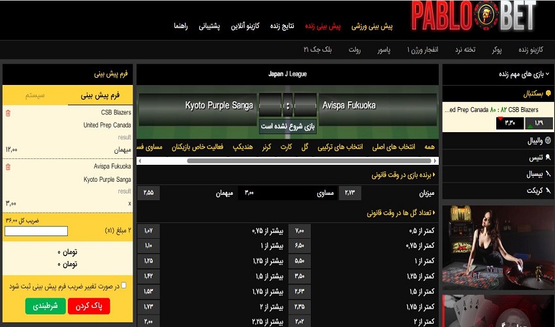
Task: Select فعالیت خاص بازیکنان odds tab
Action: coord(197,147)
